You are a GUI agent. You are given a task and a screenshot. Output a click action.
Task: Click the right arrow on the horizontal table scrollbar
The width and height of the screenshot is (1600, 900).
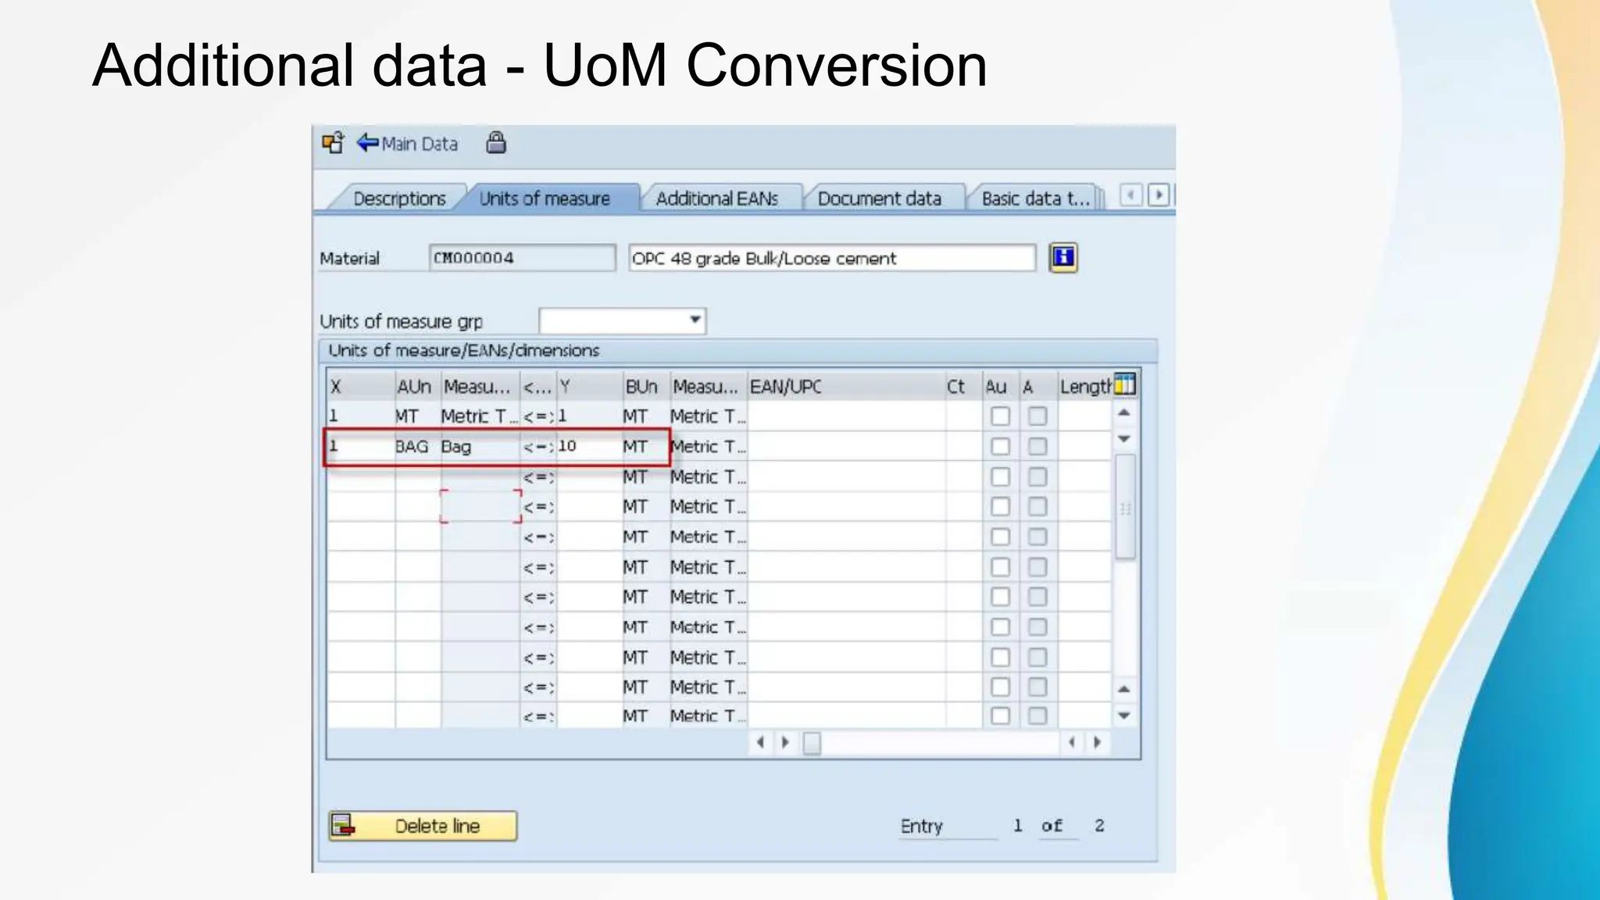tap(1097, 742)
